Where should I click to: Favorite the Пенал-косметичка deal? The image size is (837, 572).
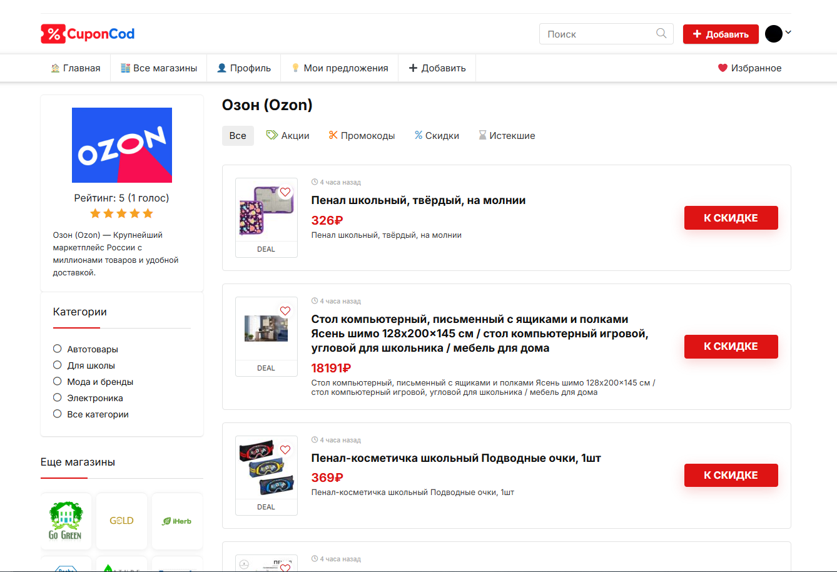click(x=285, y=450)
